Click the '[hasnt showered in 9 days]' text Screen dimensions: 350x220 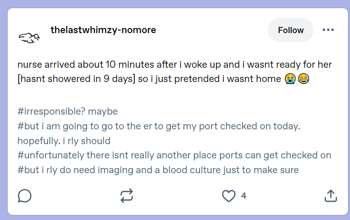click(x=77, y=79)
